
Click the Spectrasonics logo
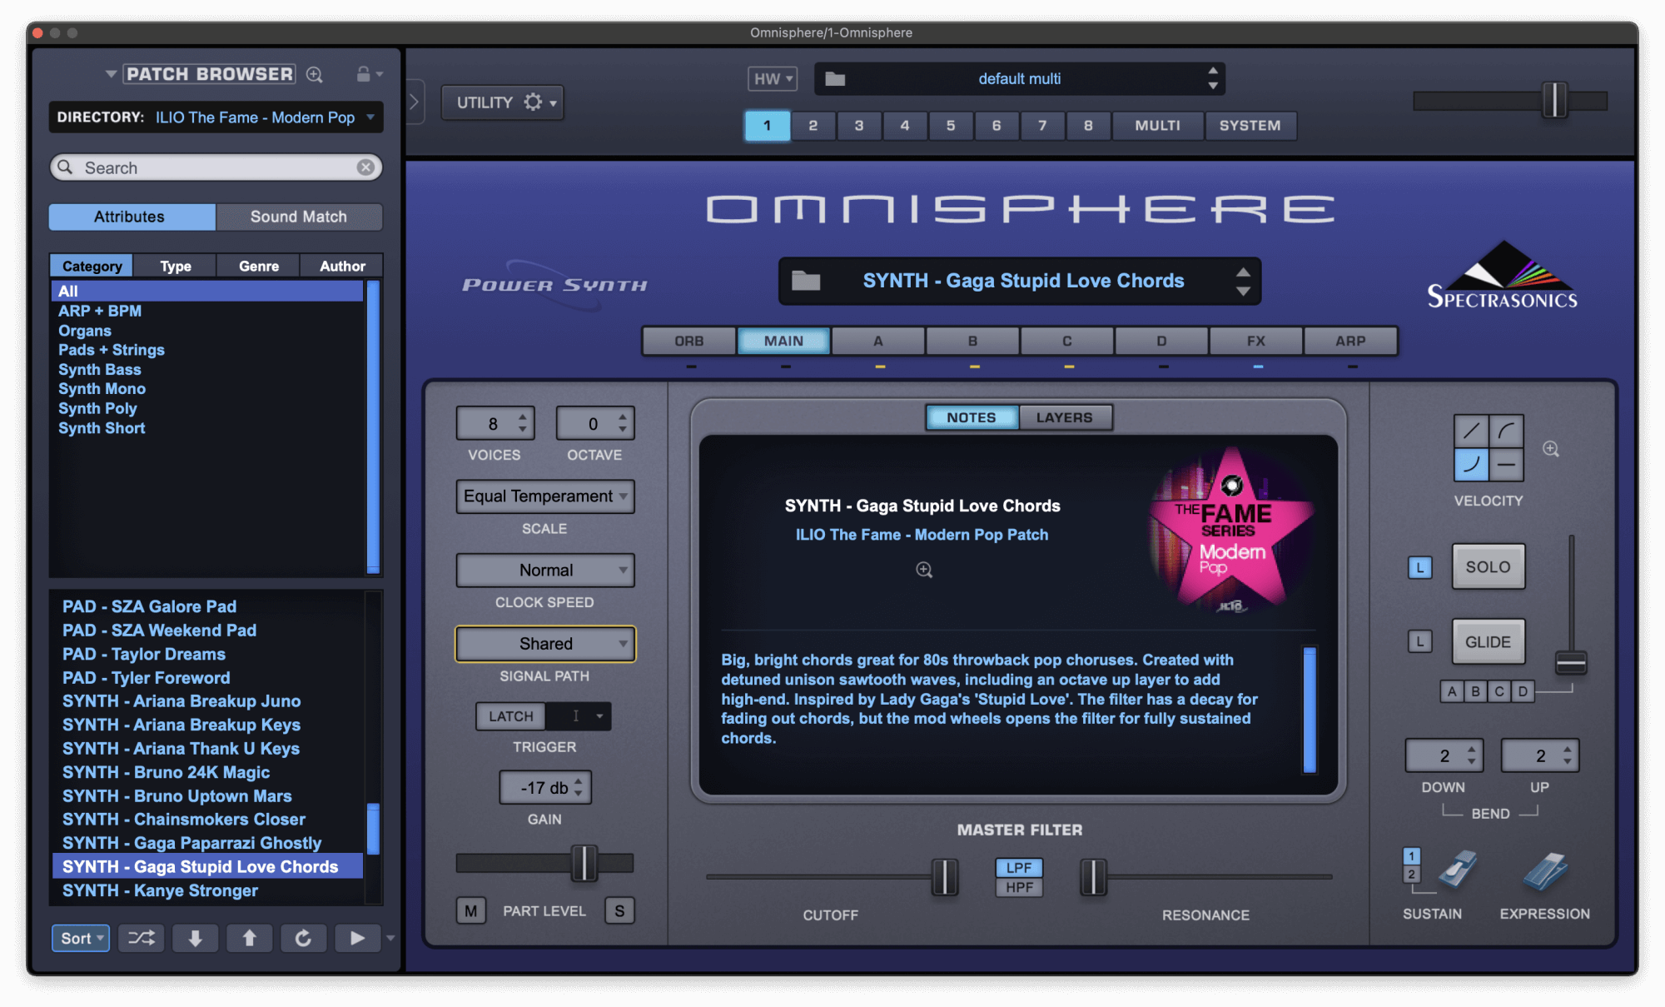(1502, 276)
